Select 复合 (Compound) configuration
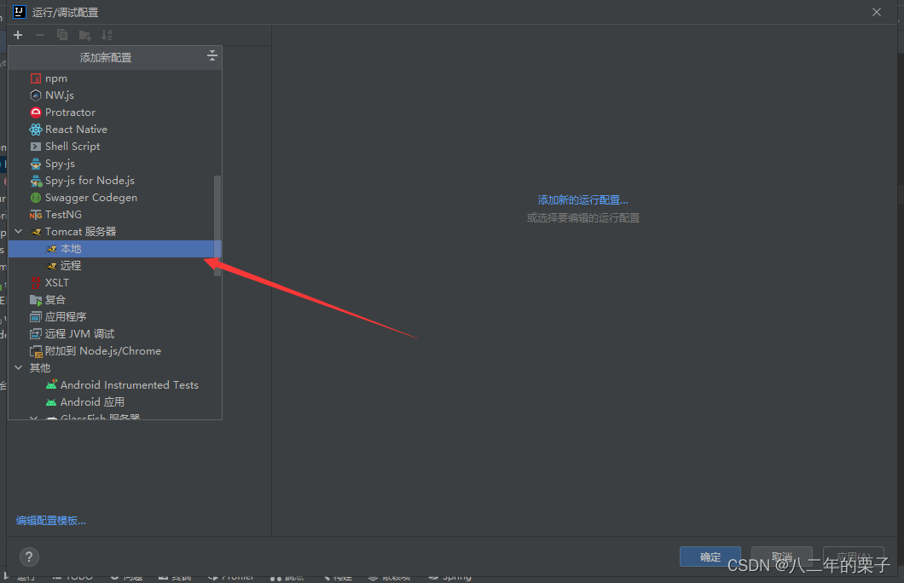Screen dimensions: 904x583 click(115, 299)
